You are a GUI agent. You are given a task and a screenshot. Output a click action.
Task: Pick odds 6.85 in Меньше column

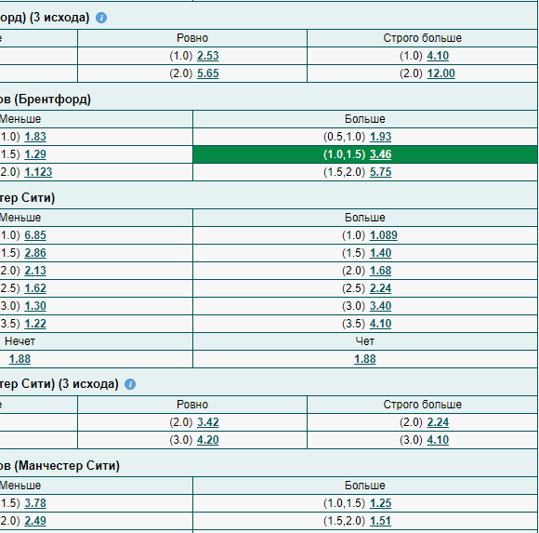click(x=35, y=235)
